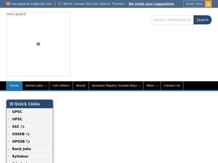Click the broken image placeholder icon

tap(38, 44)
